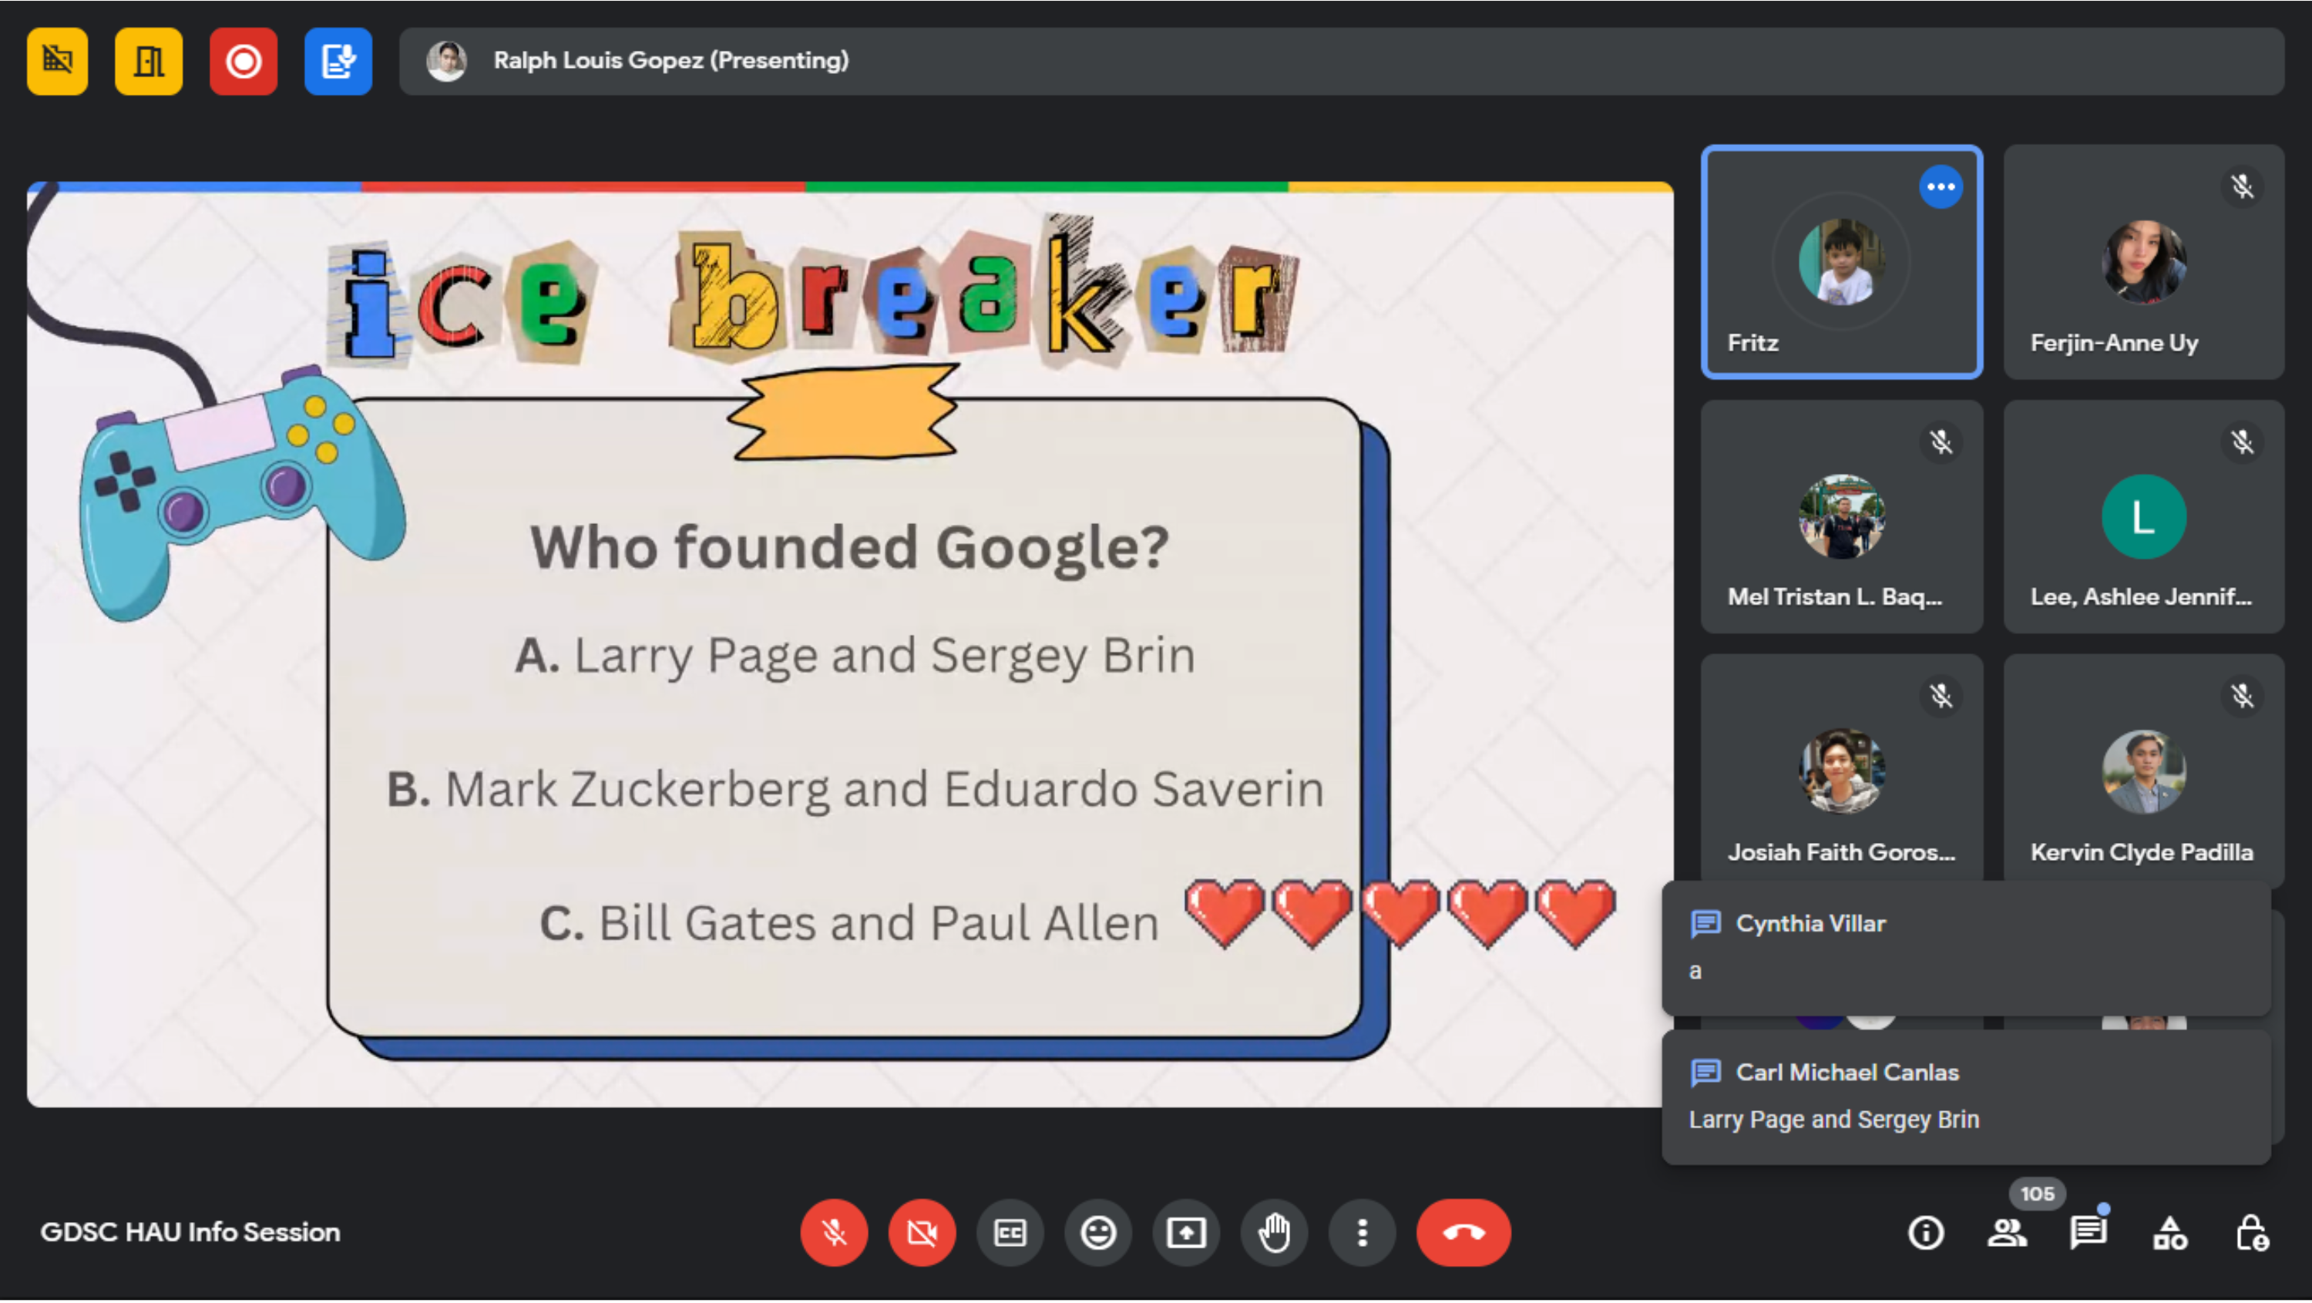The height and width of the screenshot is (1303, 2312).
Task: Leave the call with red hang-up button
Action: pos(1463,1233)
